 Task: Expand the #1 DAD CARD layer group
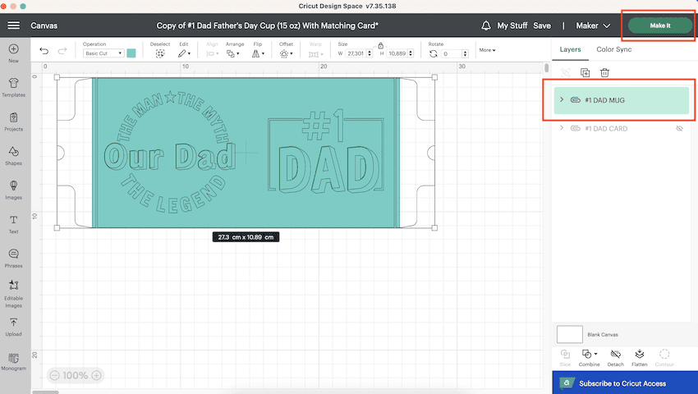(x=562, y=128)
